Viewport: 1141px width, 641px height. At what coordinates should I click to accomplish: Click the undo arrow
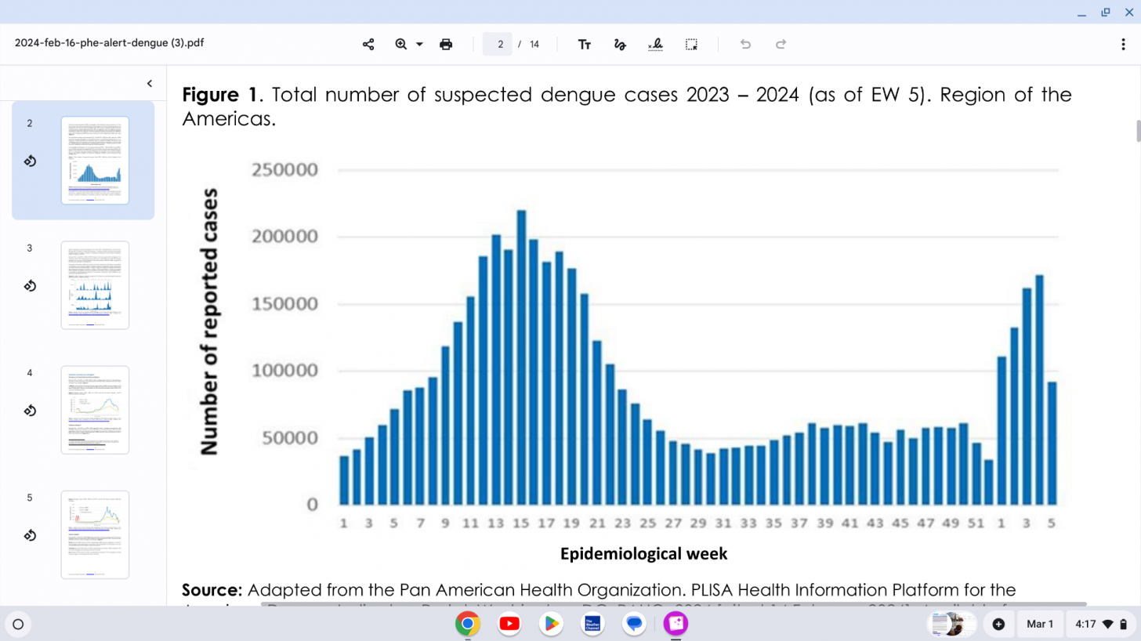tap(745, 44)
